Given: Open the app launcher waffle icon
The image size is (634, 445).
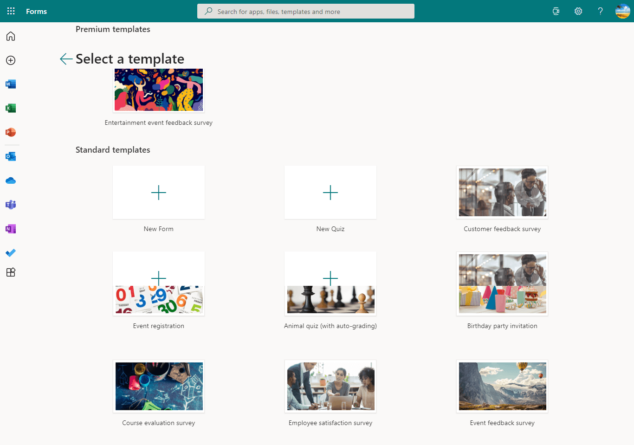Looking at the screenshot, I should (x=11, y=11).
